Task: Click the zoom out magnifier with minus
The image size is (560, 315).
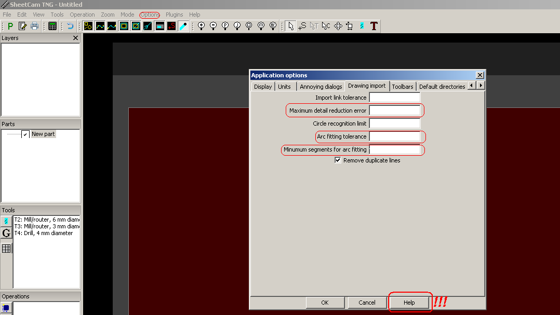Action: 213,26
